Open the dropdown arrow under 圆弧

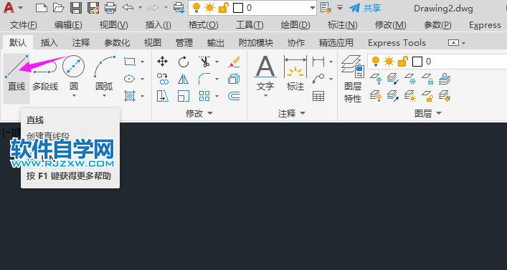point(104,95)
